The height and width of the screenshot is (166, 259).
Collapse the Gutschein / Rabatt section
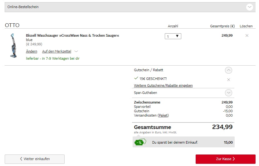pyautogui.click(x=228, y=70)
